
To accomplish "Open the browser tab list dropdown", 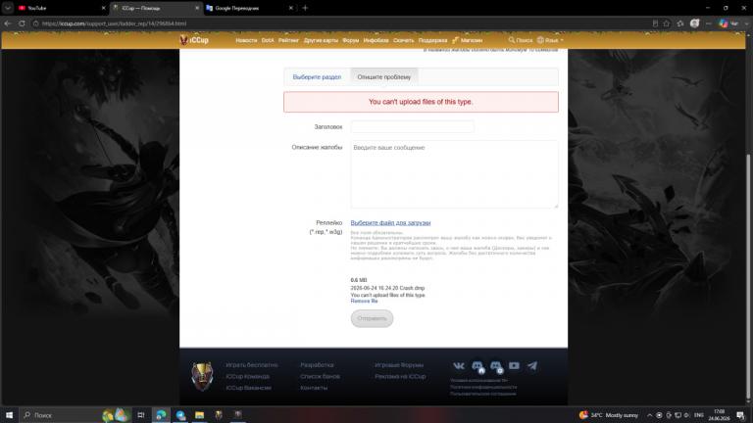I will [x=8, y=8].
